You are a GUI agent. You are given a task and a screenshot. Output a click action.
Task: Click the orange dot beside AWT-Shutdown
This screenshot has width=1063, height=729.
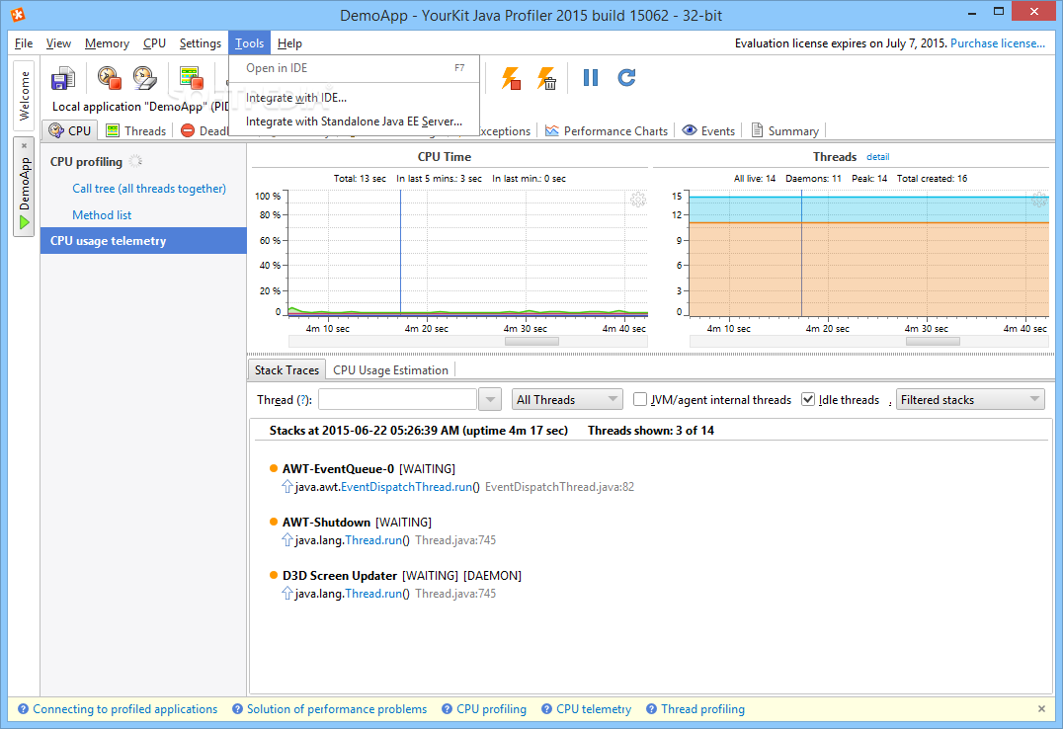[274, 522]
